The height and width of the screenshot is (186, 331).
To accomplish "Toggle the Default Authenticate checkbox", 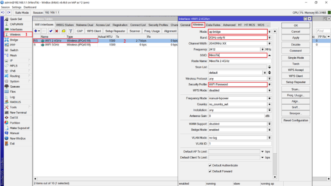I will tap(210, 165).
